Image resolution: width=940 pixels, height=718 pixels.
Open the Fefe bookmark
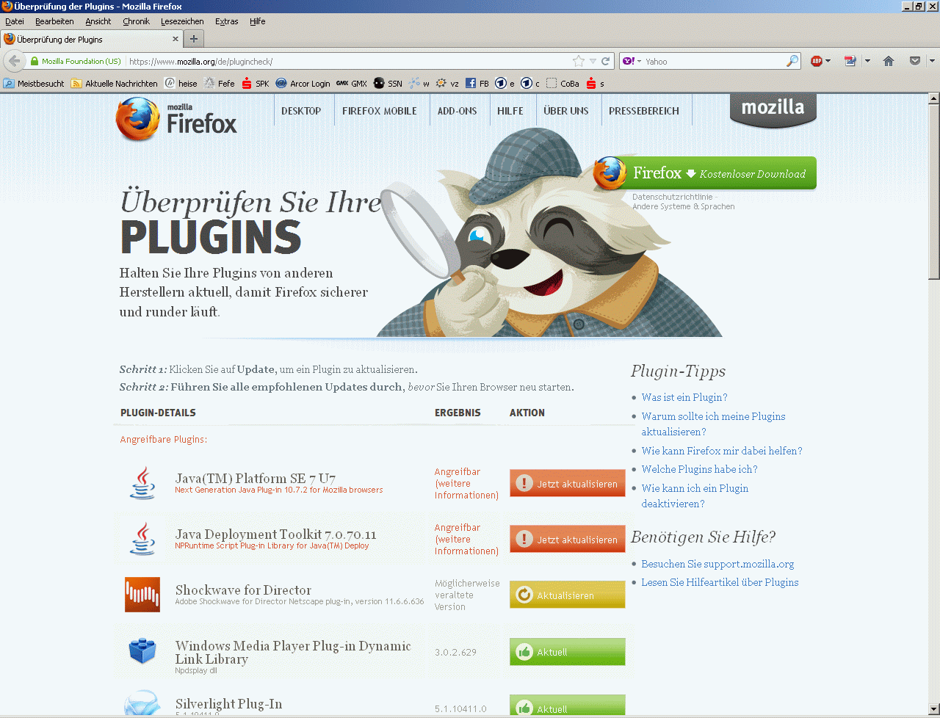(220, 84)
